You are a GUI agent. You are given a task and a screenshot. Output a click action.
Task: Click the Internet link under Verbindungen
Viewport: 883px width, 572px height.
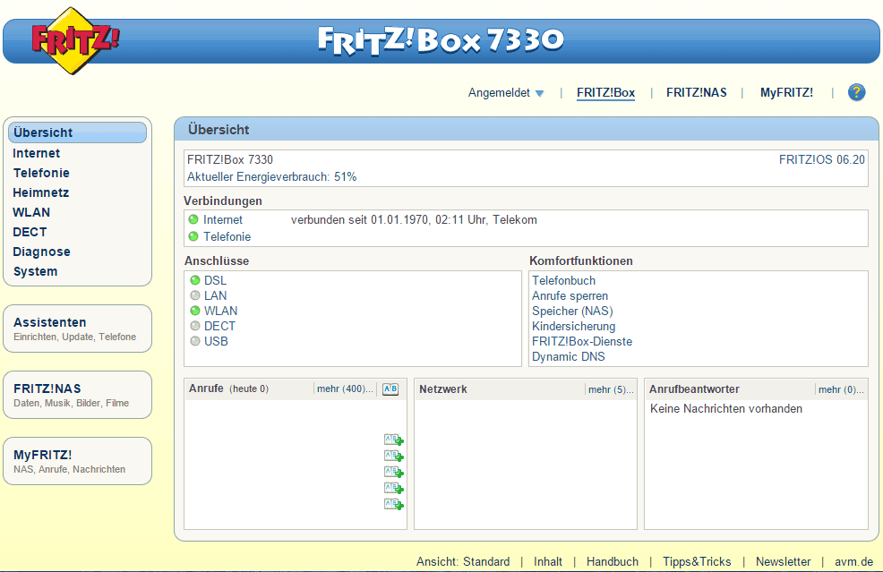point(223,219)
